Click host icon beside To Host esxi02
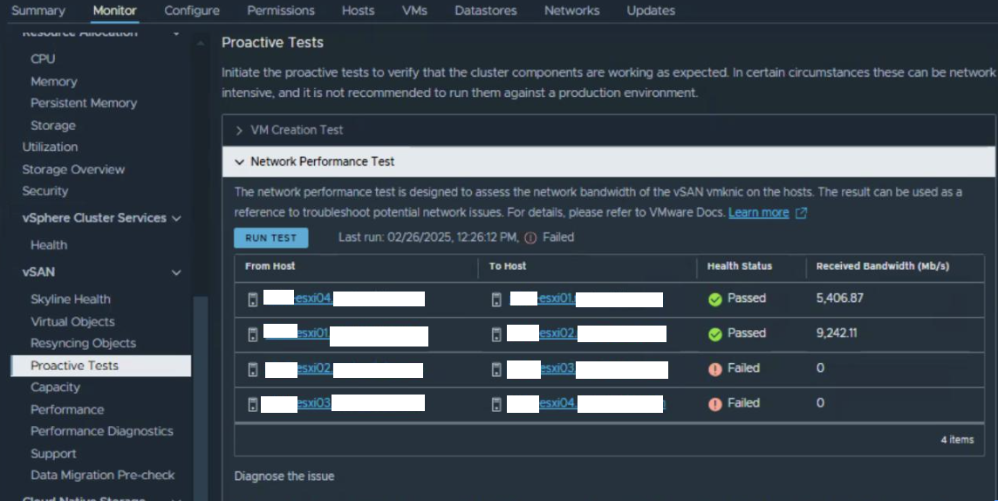The width and height of the screenshot is (998, 501). tap(496, 334)
